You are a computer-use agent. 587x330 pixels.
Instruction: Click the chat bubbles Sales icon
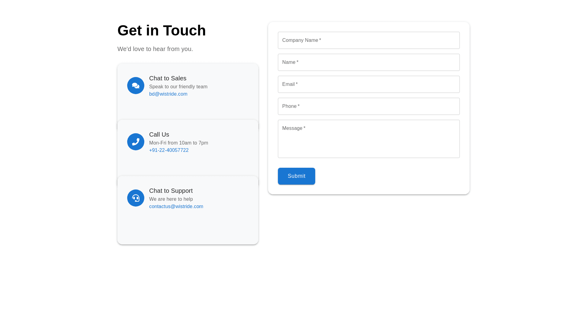pyautogui.click(x=136, y=86)
